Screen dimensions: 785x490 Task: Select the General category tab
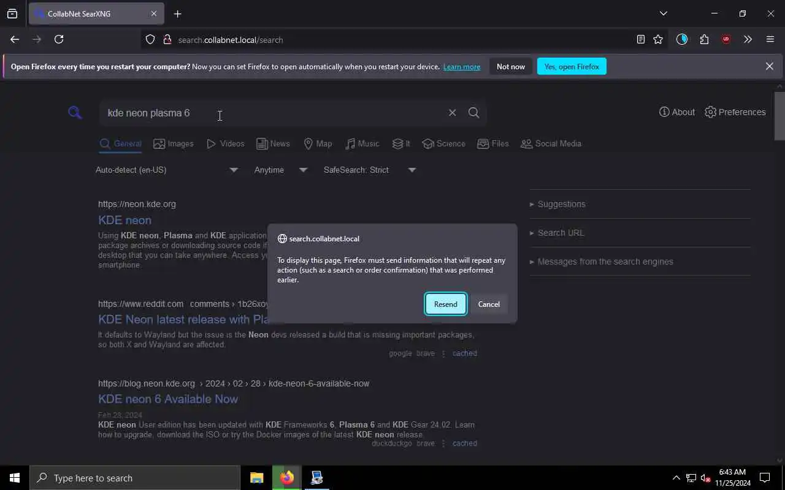tap(121, 144)
